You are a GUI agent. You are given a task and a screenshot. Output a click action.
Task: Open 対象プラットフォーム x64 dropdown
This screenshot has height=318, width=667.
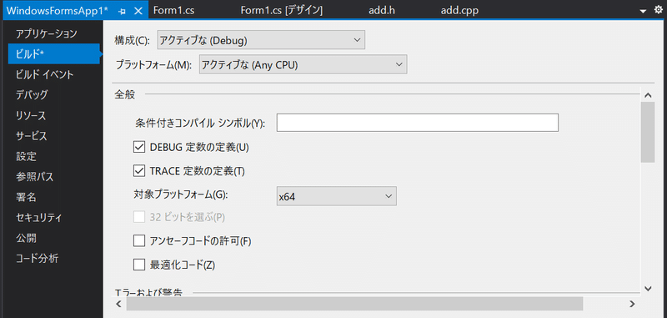click(x=337, y=196)
